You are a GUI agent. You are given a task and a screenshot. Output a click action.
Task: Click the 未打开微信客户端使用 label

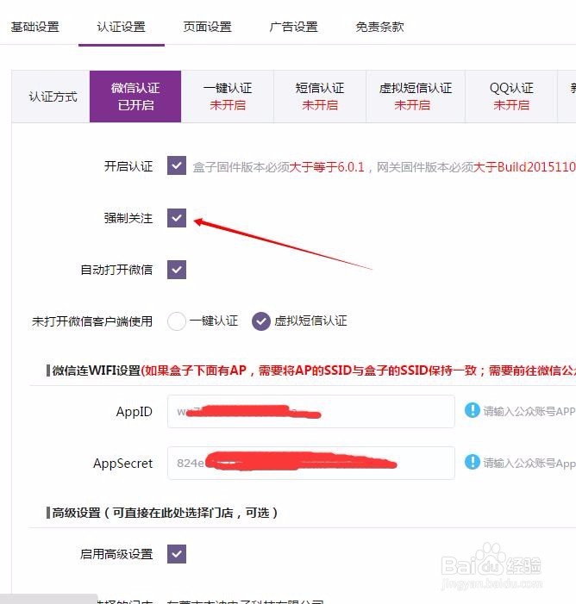coord(92,321)
